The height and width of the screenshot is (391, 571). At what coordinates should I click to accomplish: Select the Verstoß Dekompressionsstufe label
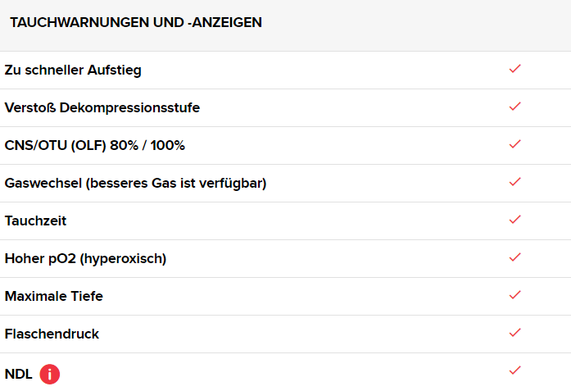[x=102, y=108]
